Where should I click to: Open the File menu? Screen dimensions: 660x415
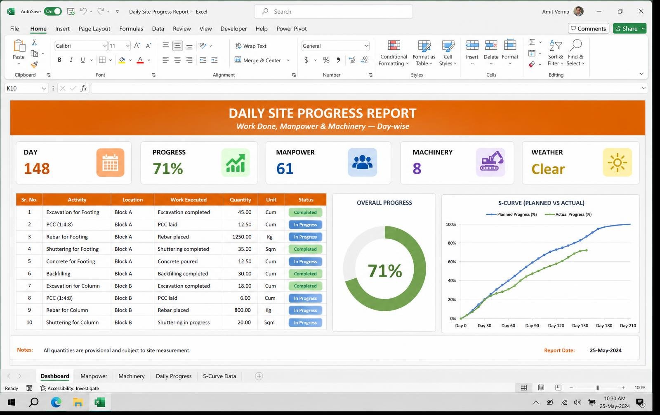(14, 29)
